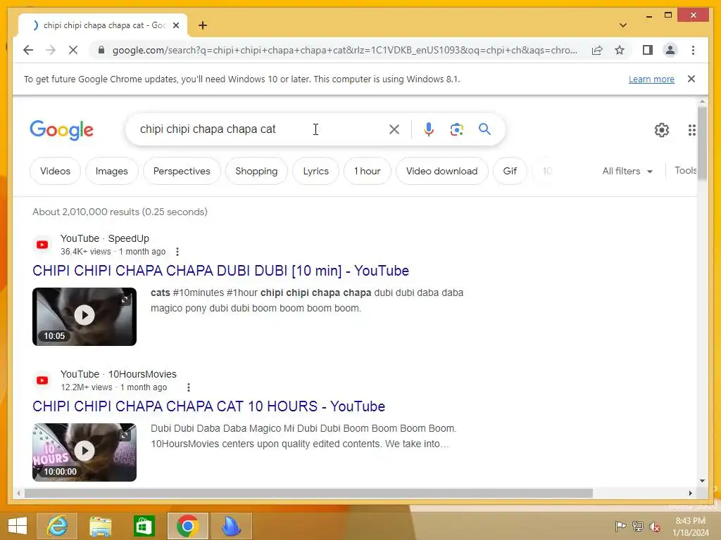
Task: Go to Google home via logo
Action: [x=62, y=130]
